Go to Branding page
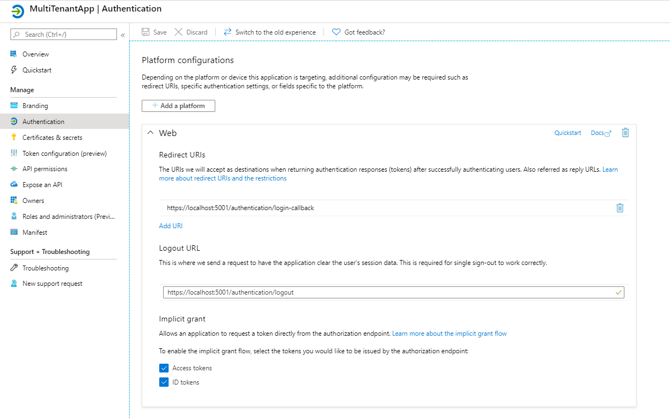Screen dimensions: 670x418 point(35,106)
